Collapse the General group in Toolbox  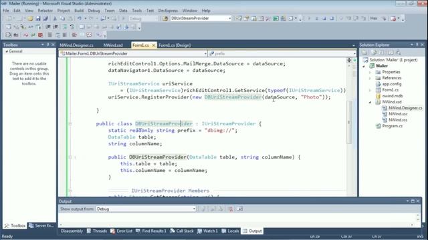tap(7, 51)
